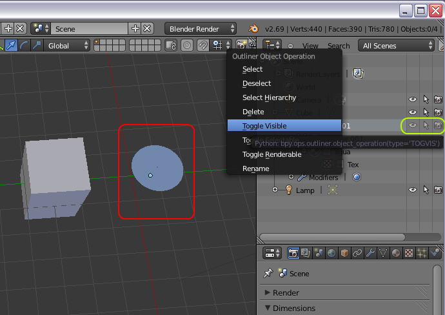Toggle visibility eye for Lamp row
Screen dimensions: 445x315
[413, 190]
